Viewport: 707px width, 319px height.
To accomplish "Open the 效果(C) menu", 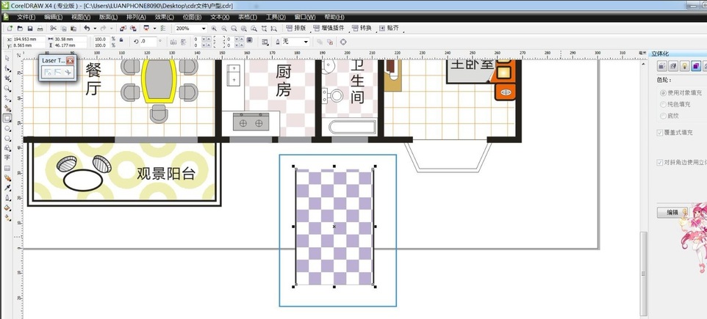I will tap(164, 17).
